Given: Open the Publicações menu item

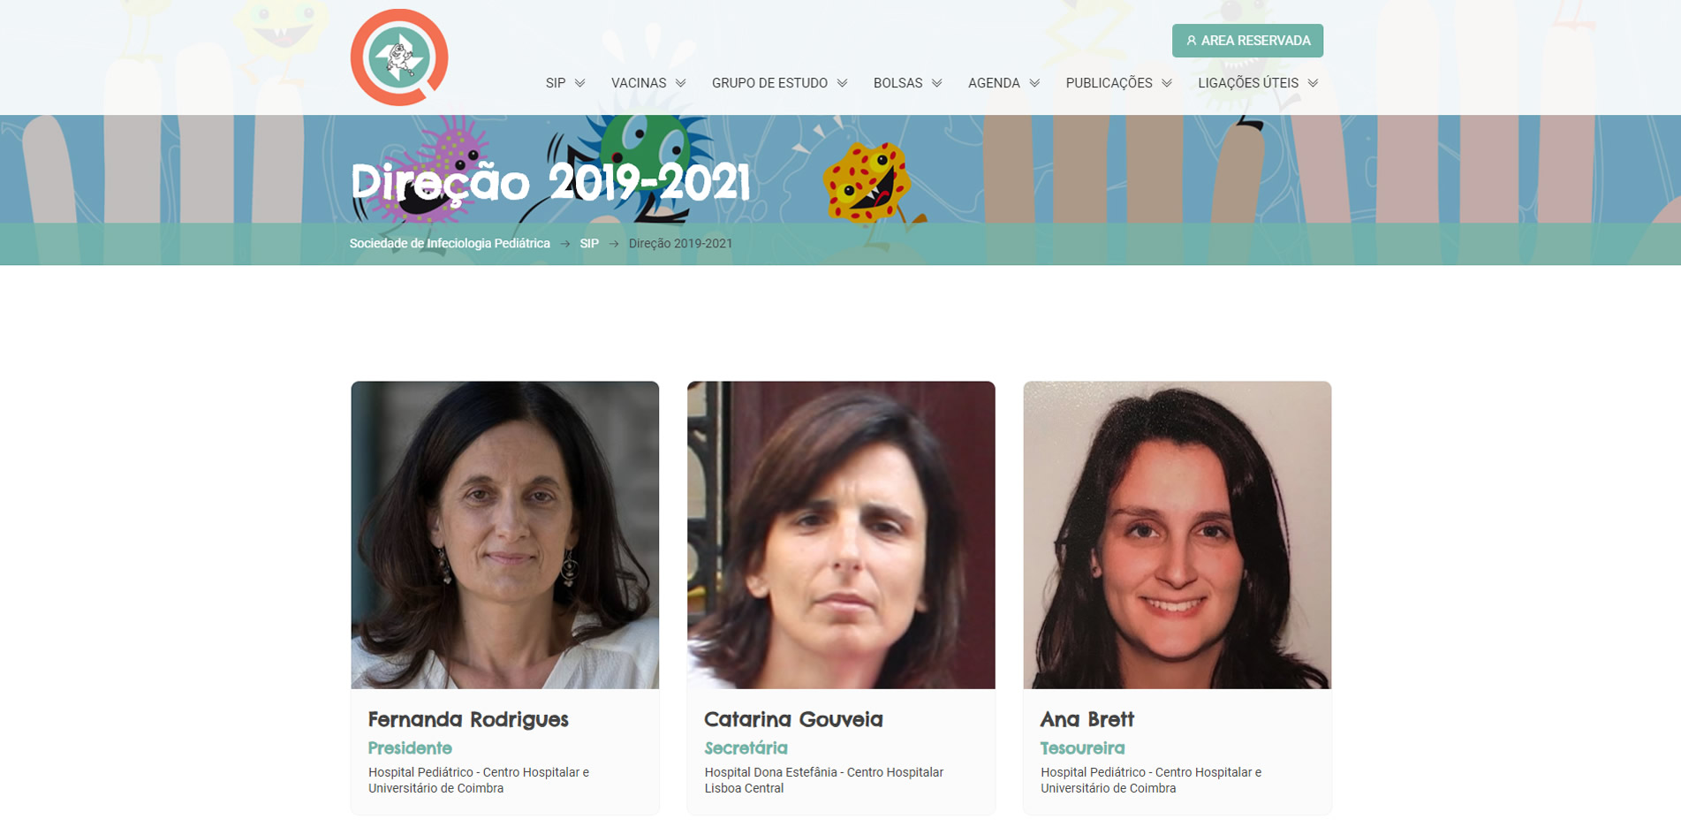Looking at the screenshot, I should pos(1109,83).
